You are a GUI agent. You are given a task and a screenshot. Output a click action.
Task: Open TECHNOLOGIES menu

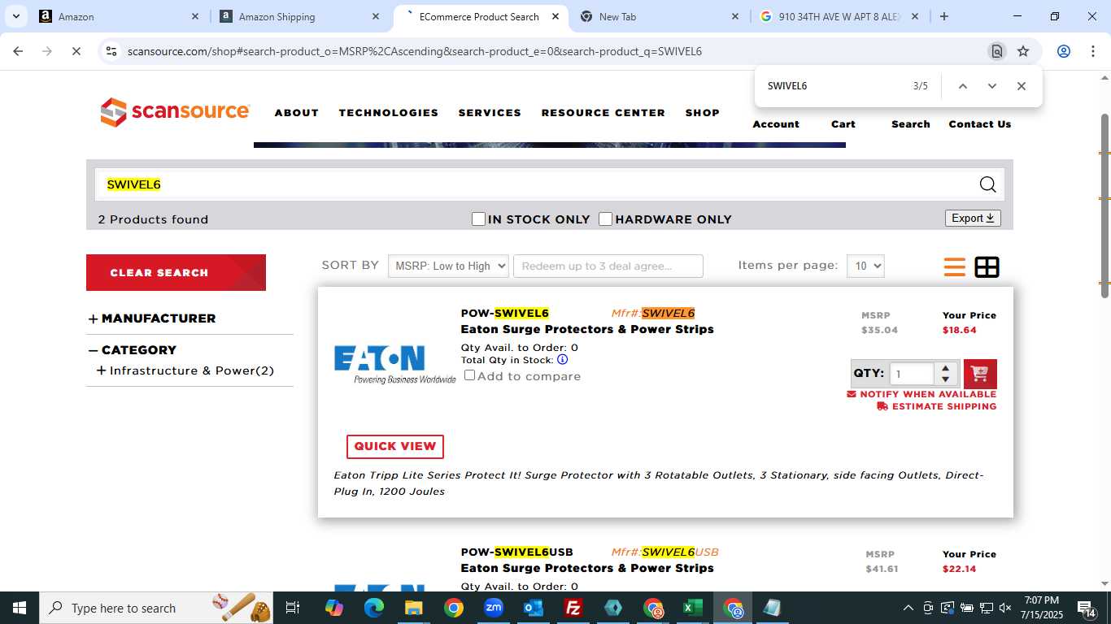389,113
